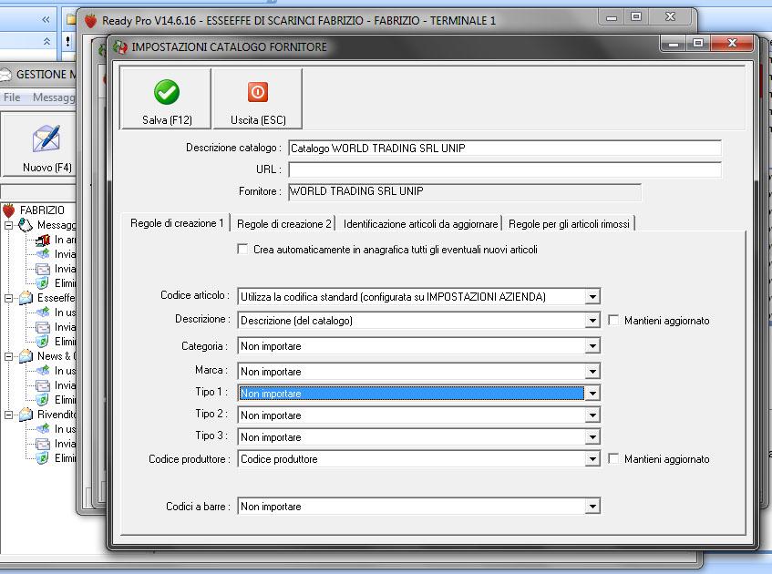Click the Descrizione catalogo input field
The width and height of the screenshot is (772, 574).
pos(505,149)
